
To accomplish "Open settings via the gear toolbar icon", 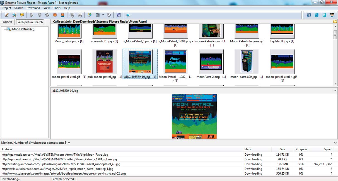I will click(x=109, y=15).
